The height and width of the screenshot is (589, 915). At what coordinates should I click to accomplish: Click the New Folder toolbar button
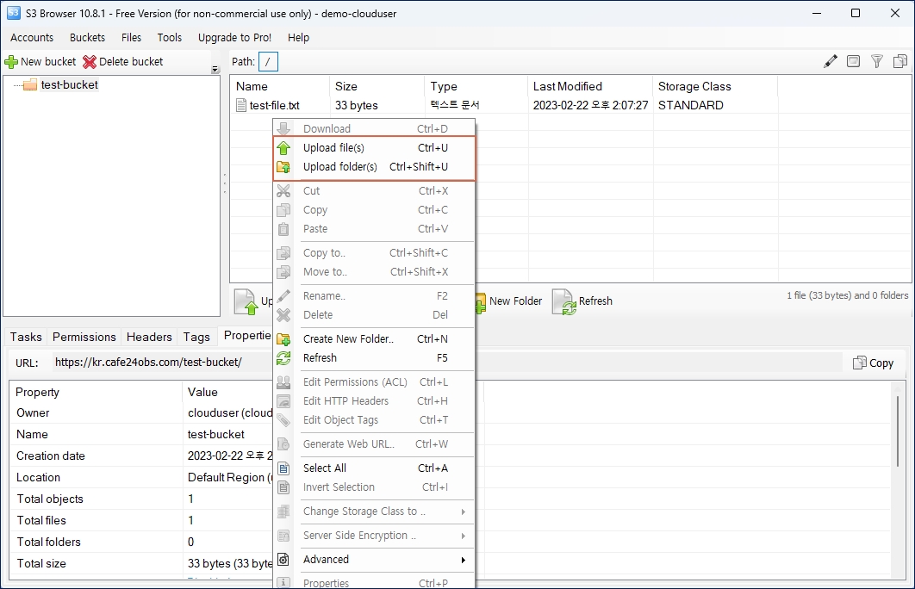pyautogui.click(x=507, y=301)
